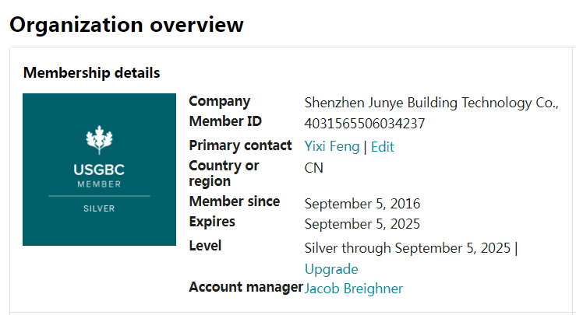Click the date value beside Expires

coord(362,224)
